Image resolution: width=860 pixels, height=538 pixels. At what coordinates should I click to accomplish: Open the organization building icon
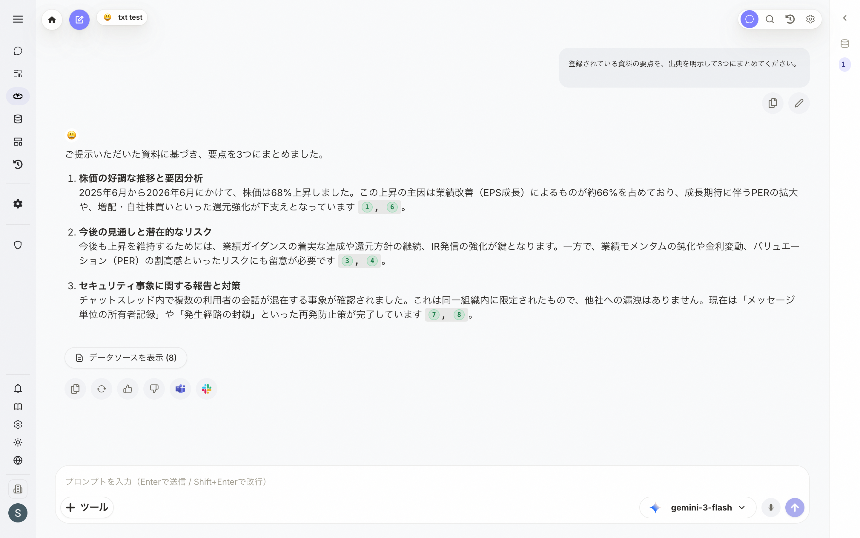click(18, 489)
